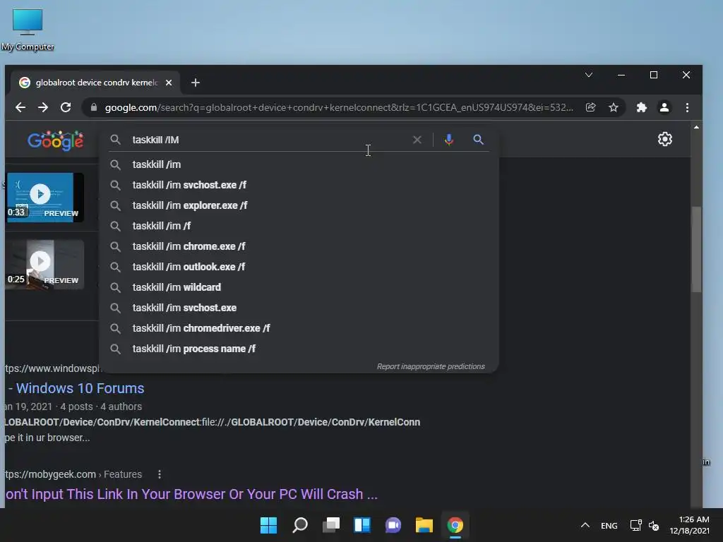Share this page from the address bar
Image resolution: width=723 pixels, height=542 pixels.
tap(591, 107)
